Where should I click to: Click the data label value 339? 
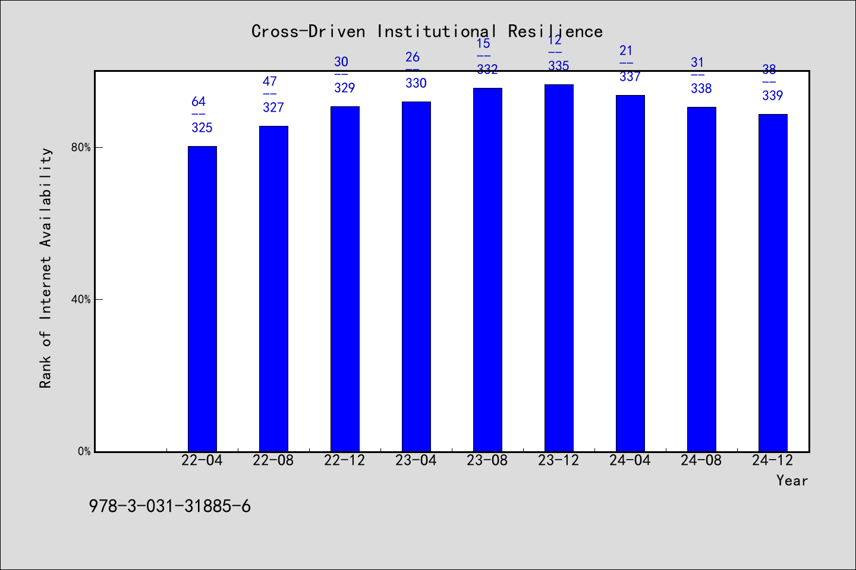pos(773,96)
